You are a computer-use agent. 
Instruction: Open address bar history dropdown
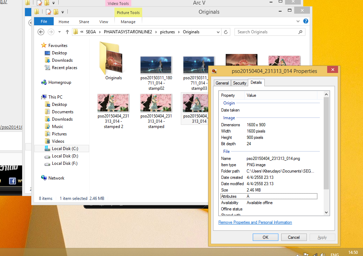[218, 32]
